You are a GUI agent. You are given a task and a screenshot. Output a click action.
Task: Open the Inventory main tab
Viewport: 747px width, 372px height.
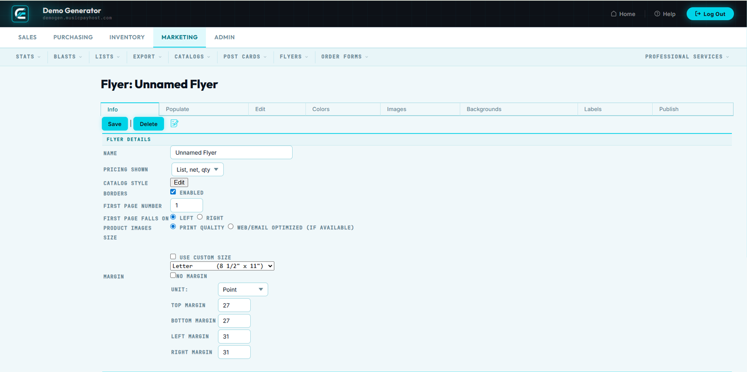(127, 37)
